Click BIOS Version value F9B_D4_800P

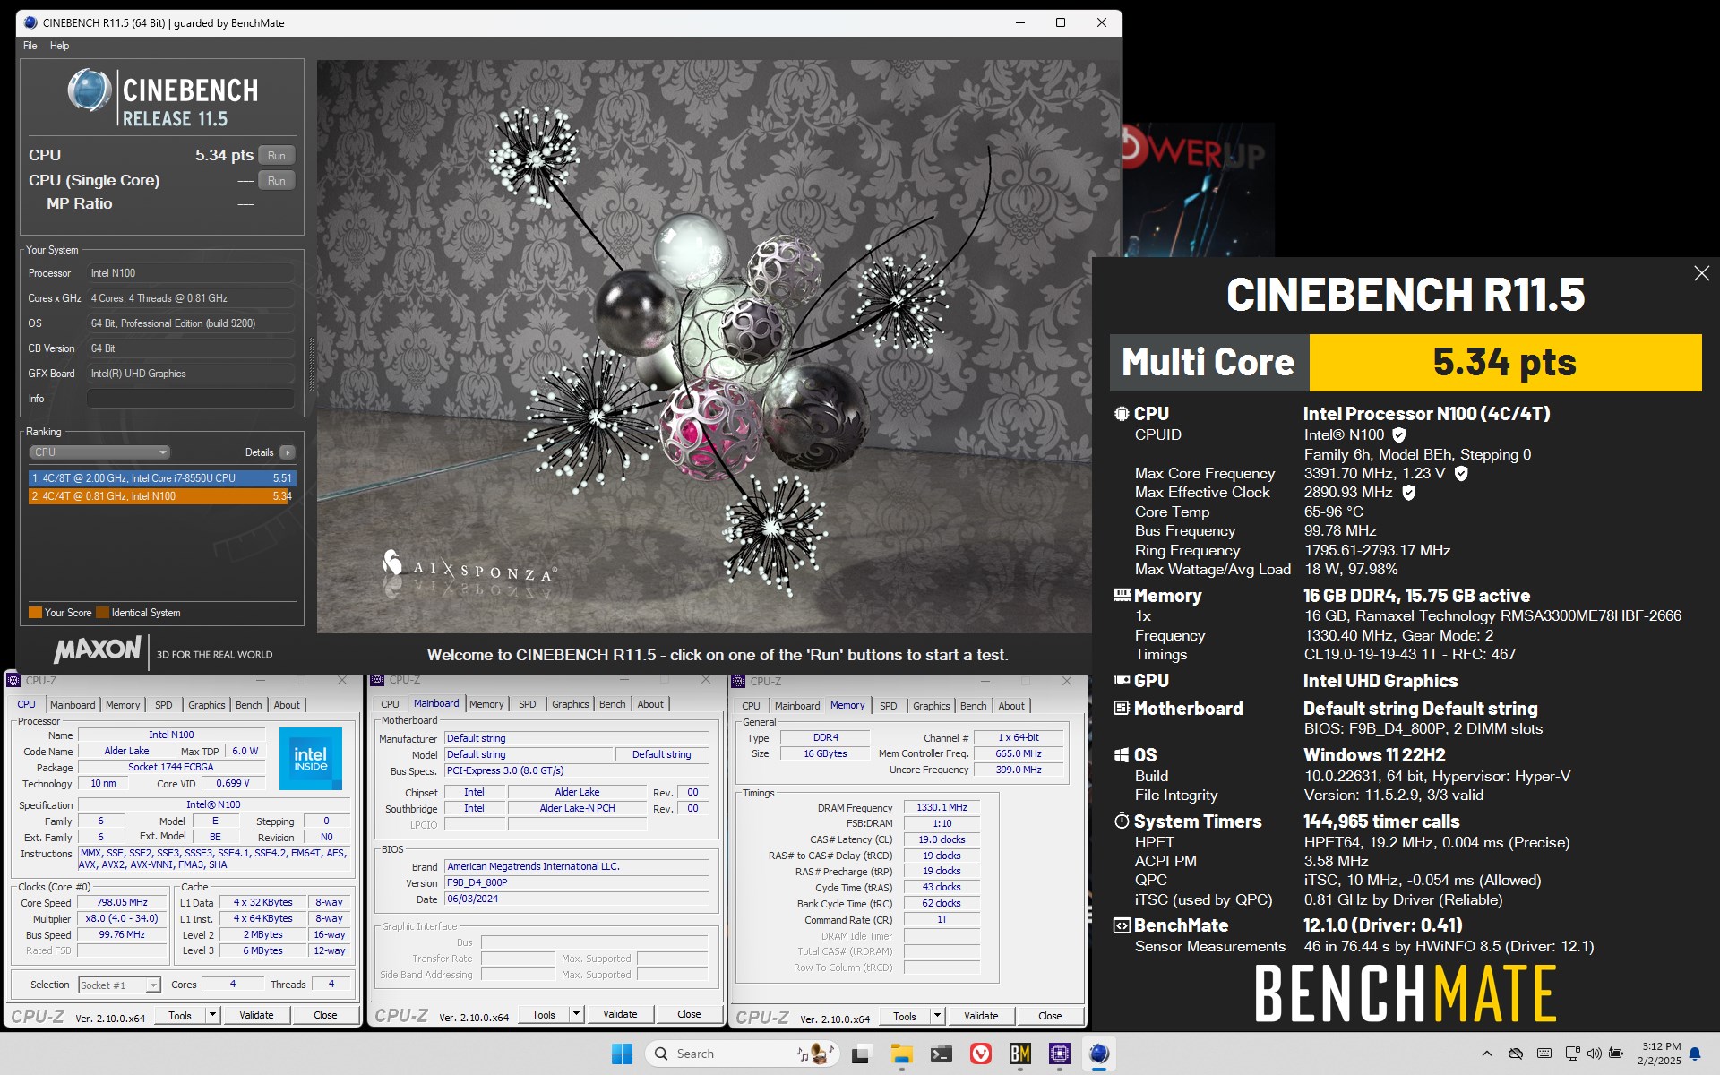(576, 882)
